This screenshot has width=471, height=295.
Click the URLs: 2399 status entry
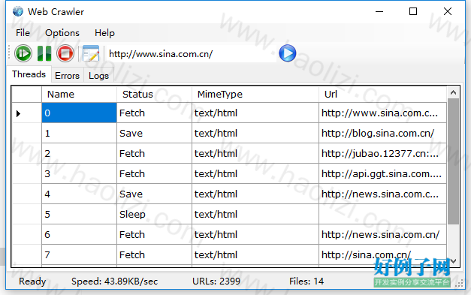point(216,281)
